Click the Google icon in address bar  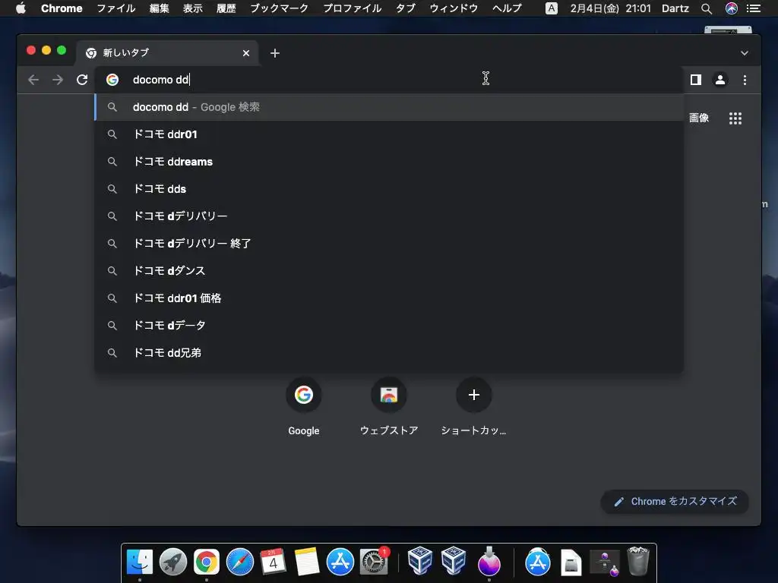click(112, 80)
